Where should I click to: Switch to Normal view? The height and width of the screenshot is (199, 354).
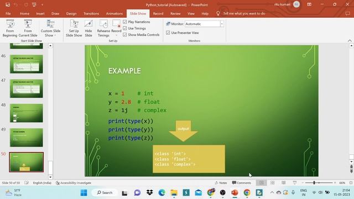261,183
